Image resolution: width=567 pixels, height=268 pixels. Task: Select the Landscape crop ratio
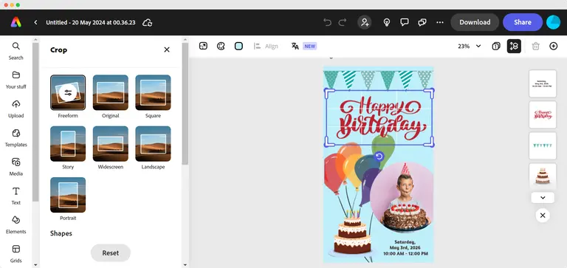click(x=153, y=143)
